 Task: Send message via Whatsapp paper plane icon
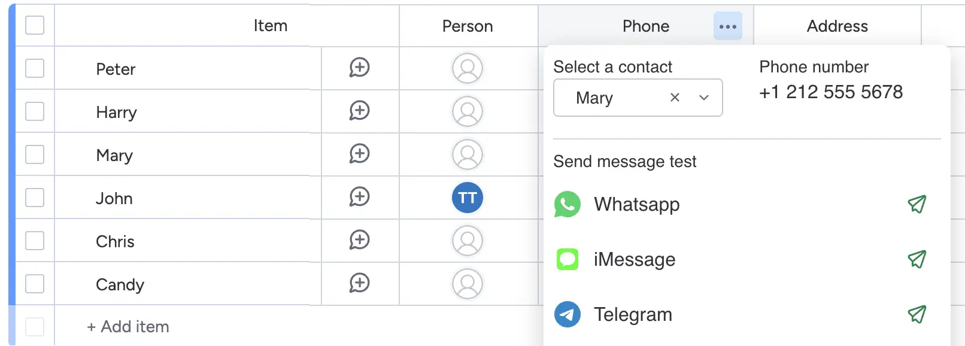coord(917,204)
